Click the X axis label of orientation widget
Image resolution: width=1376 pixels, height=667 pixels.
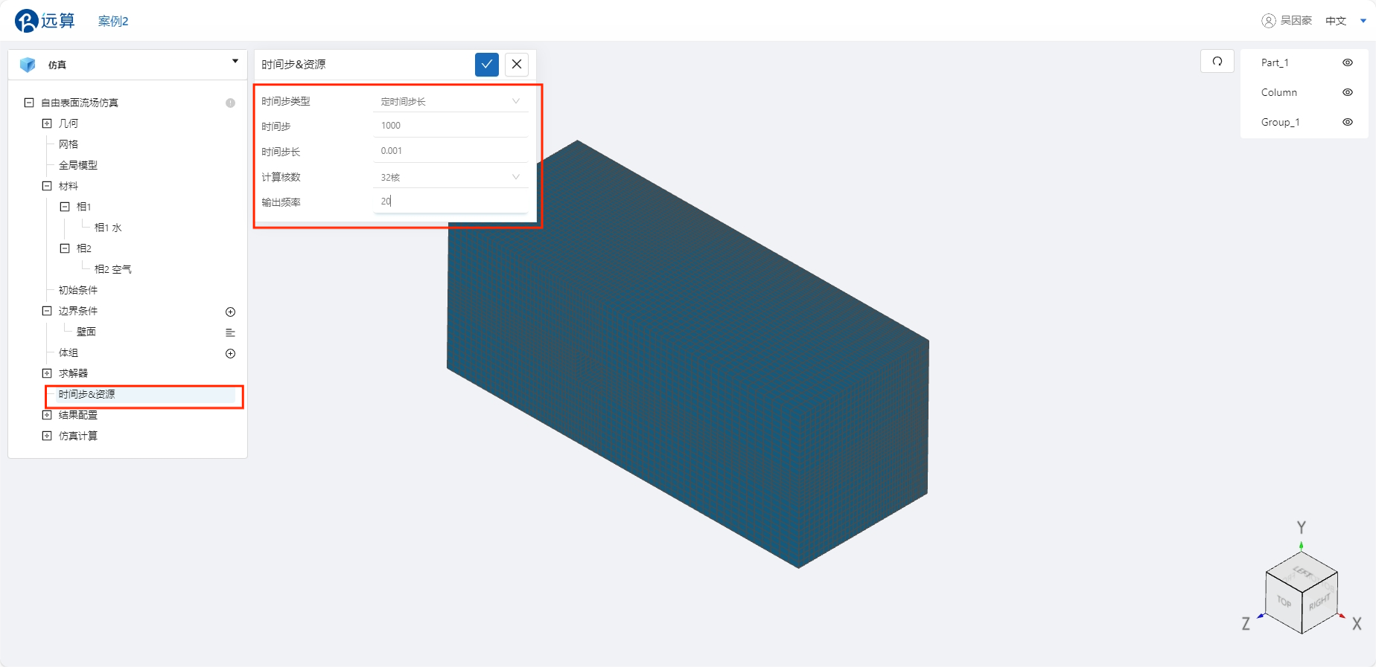(1357, 624)
